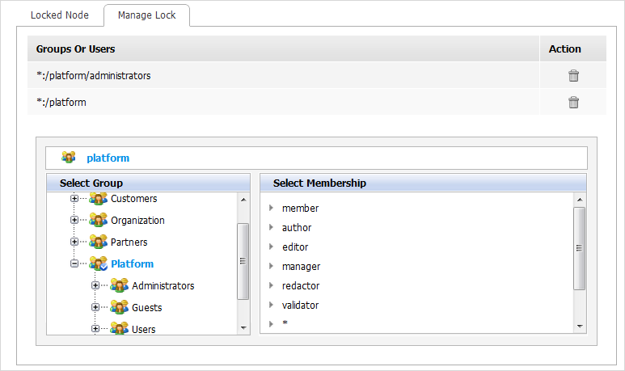Click the Customers group icon
The image size is (625, 371).
click(98, 199)
